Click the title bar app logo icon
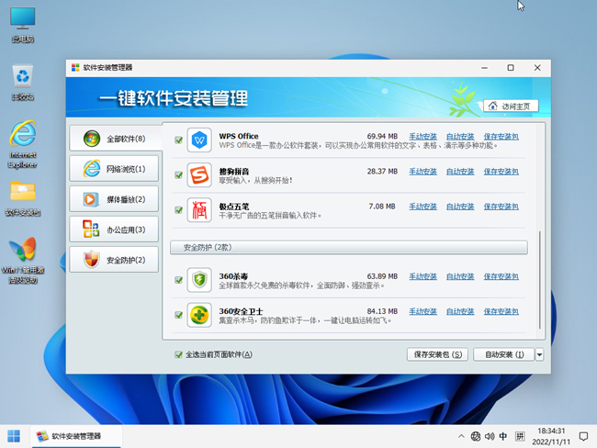The height and width of the screenshot is (448, 597). point(75,68)
